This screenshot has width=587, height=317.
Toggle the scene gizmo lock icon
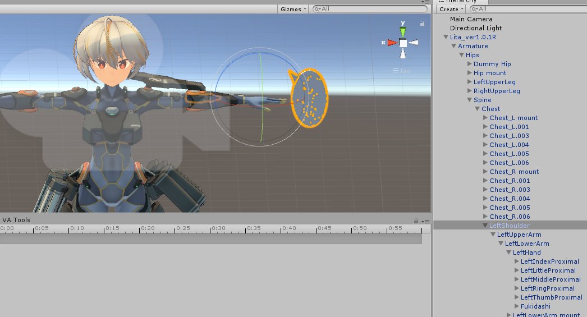coord(422,23)
